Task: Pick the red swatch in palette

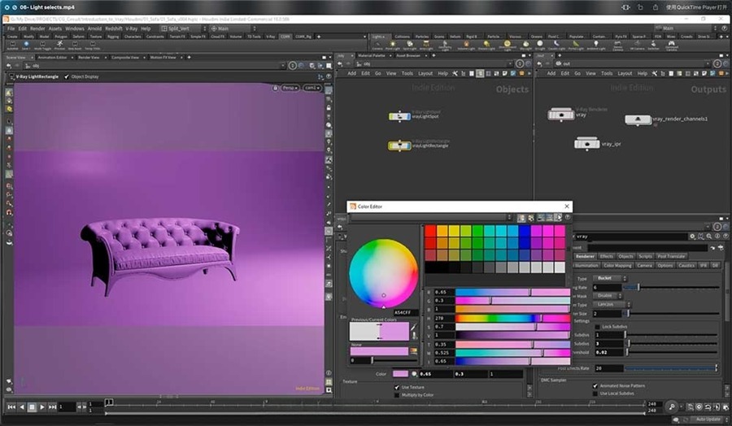Action: tap(430, 231)
